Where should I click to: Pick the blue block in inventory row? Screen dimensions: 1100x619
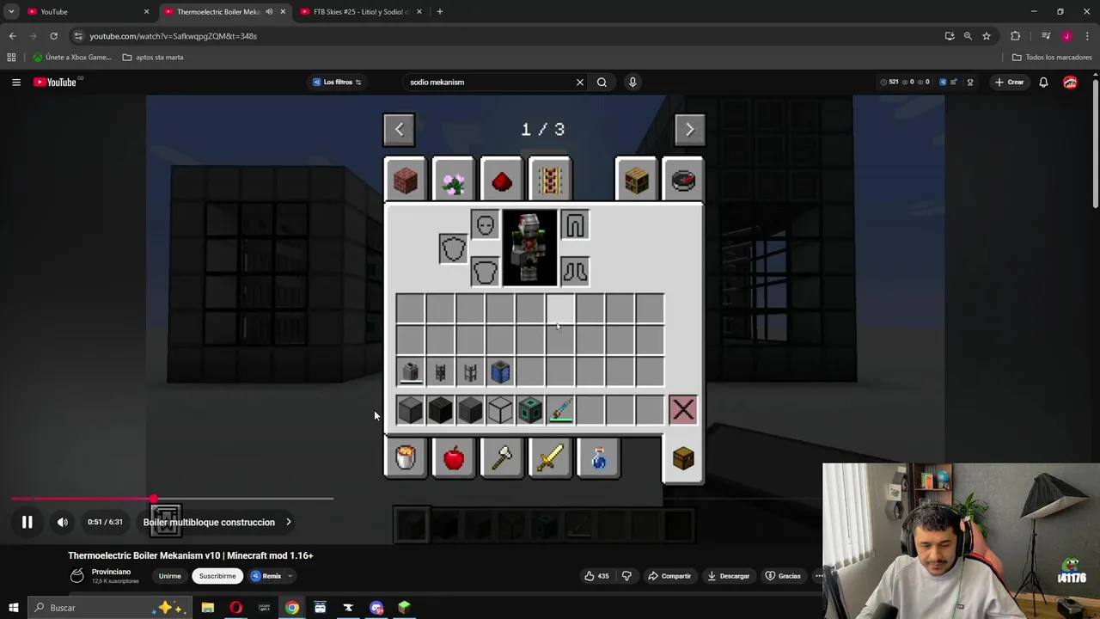tap(500, 371)
